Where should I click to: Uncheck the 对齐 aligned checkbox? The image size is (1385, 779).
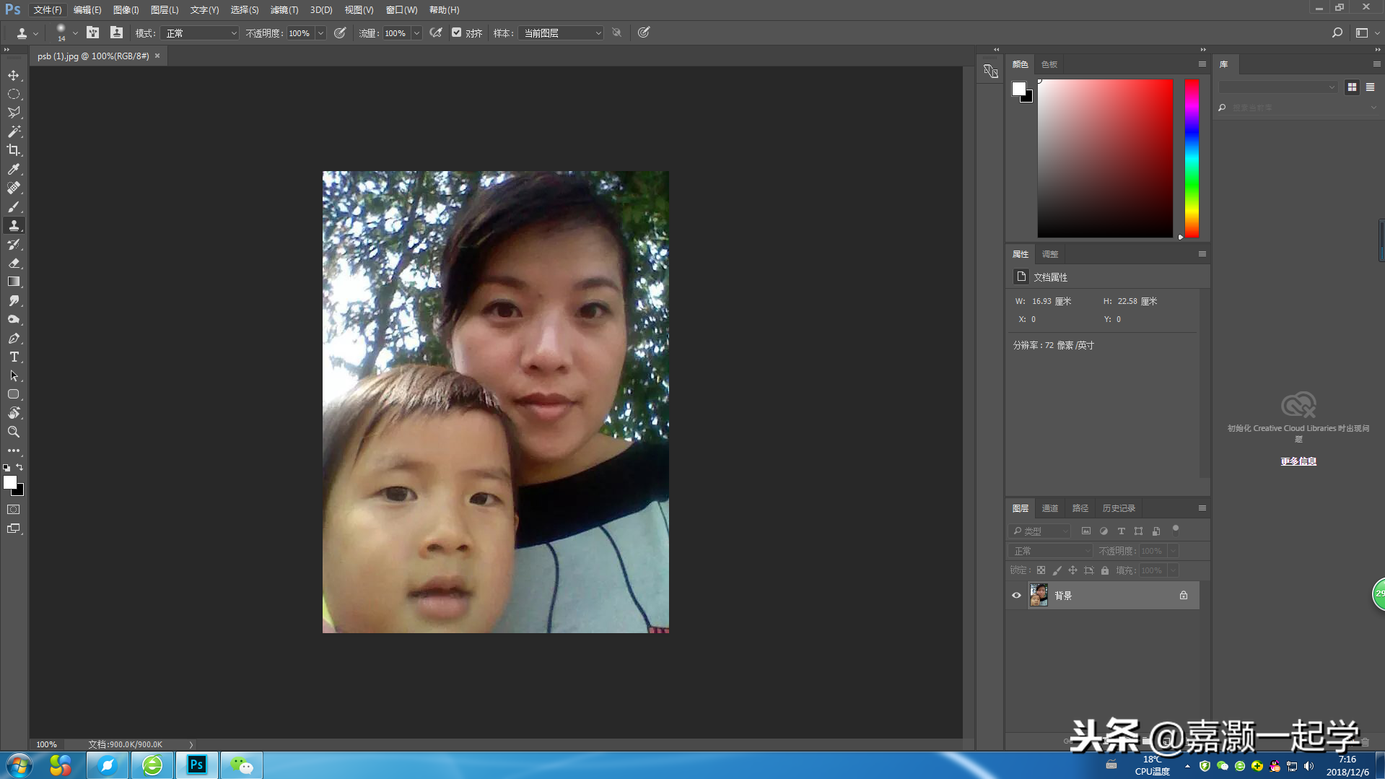coord(457,32)
